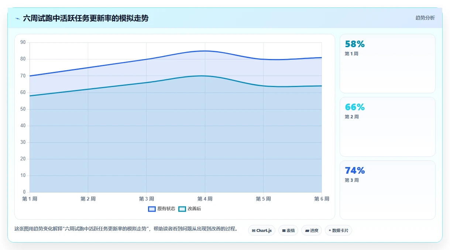Click the description sentence below the chart

pos(126,229)
